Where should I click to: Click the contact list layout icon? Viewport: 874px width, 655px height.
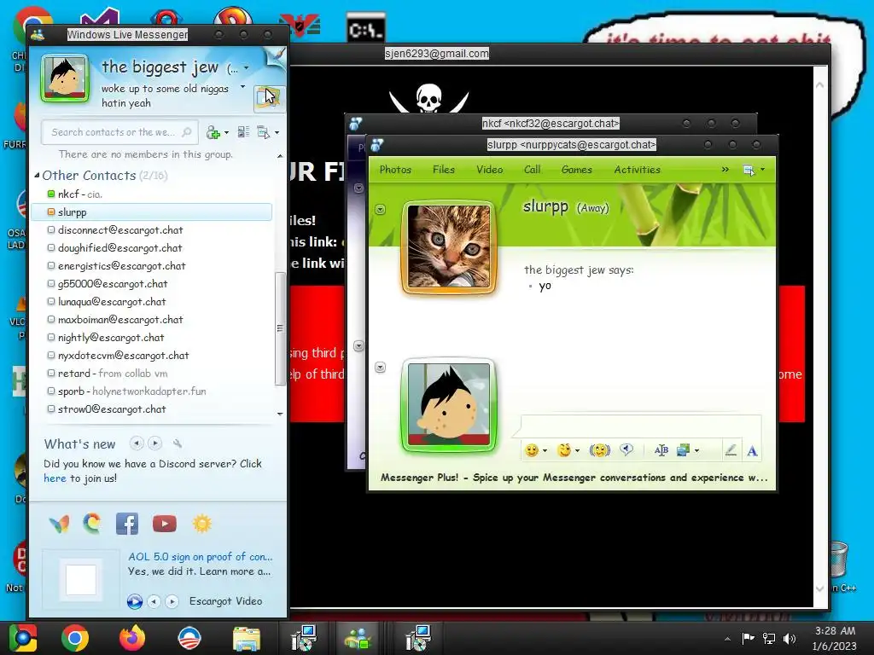tap(243, 132)
